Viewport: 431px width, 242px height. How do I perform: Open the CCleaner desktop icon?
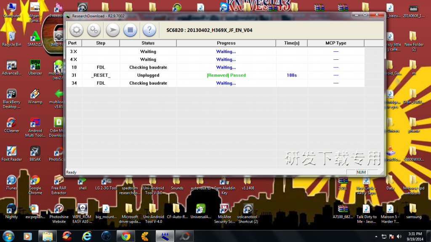[11, 125]
